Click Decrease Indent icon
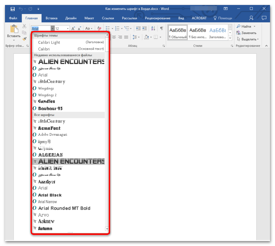 tap(138, 29)
